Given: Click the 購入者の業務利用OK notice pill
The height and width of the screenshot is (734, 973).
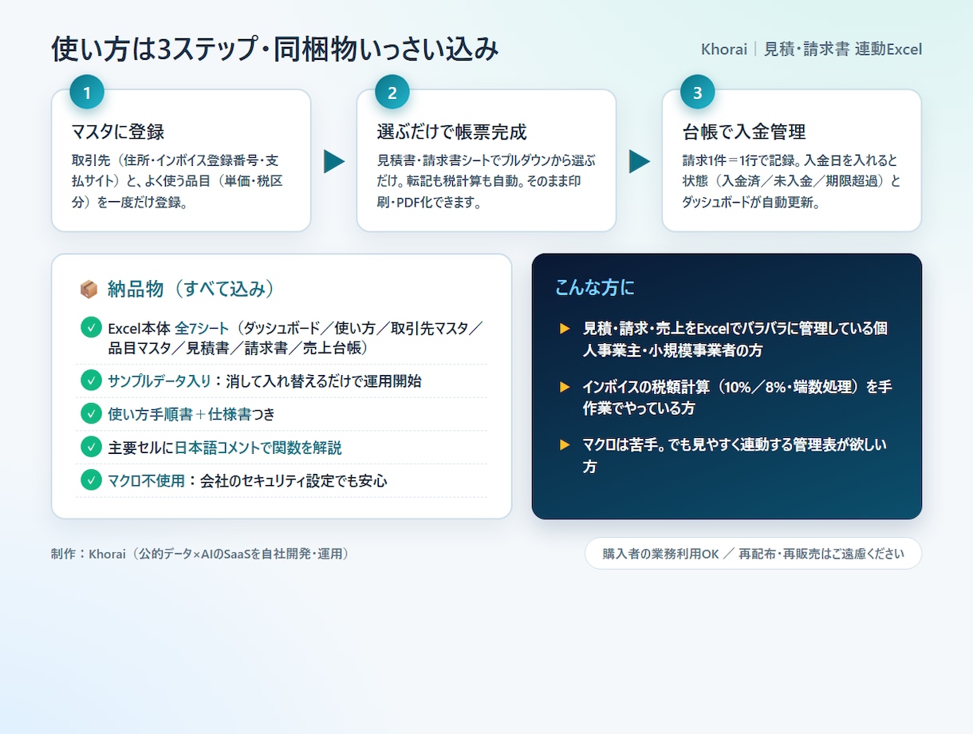Looking at the screenshot, I should pyautogui.click(x=753, y=553).
